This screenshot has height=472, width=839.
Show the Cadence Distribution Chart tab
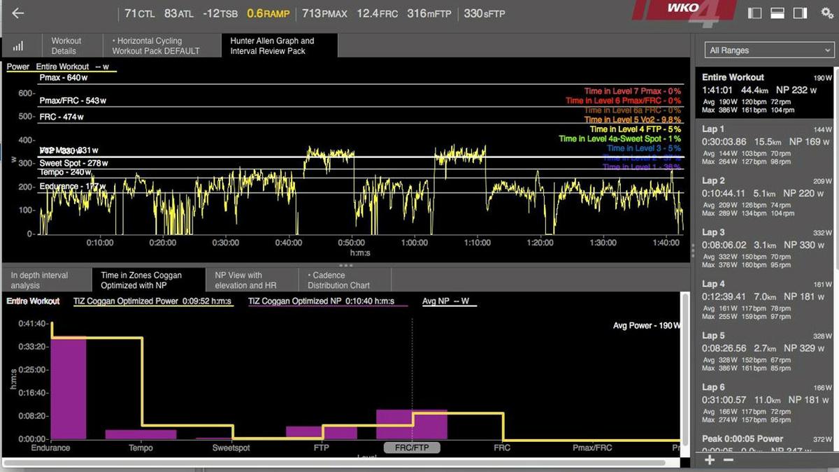[338, 280]
